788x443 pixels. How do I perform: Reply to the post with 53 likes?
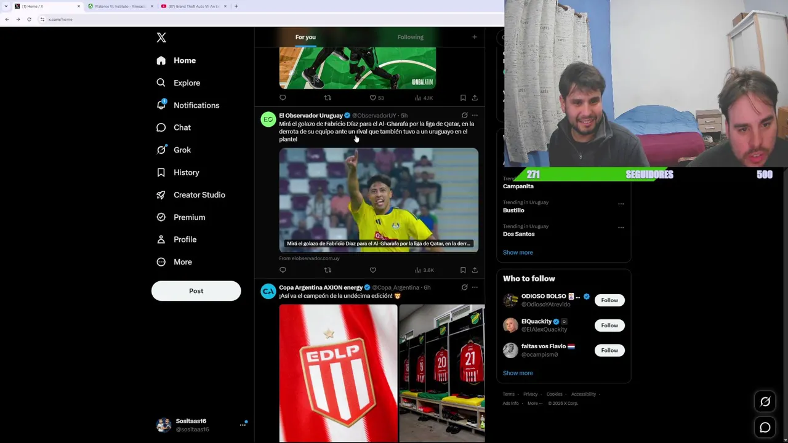283,98
